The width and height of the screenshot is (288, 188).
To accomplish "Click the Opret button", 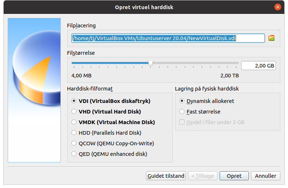I will coord(234,176).
